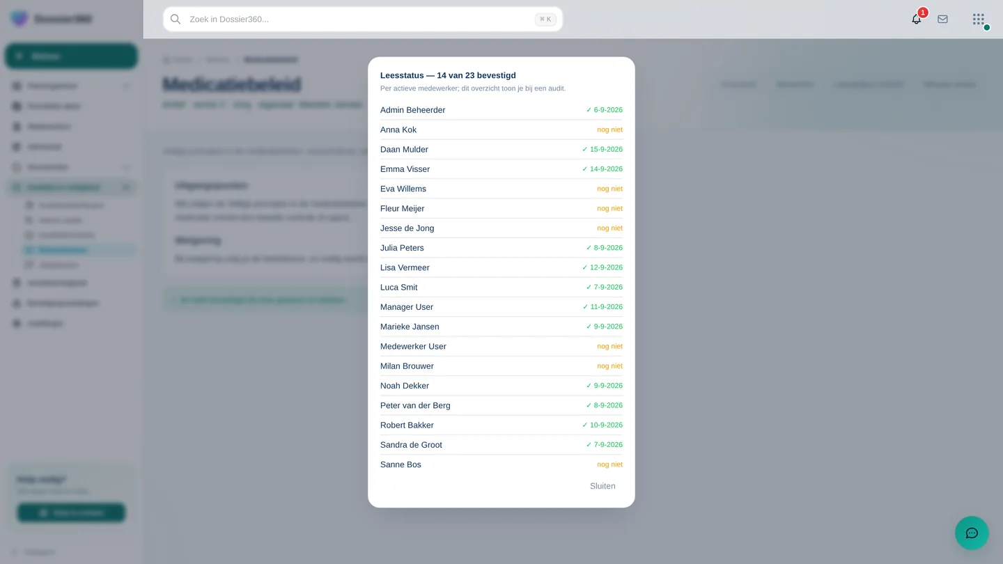Open the notifications bell
Screen dimensions: 1003x564
tap(917, 19)
